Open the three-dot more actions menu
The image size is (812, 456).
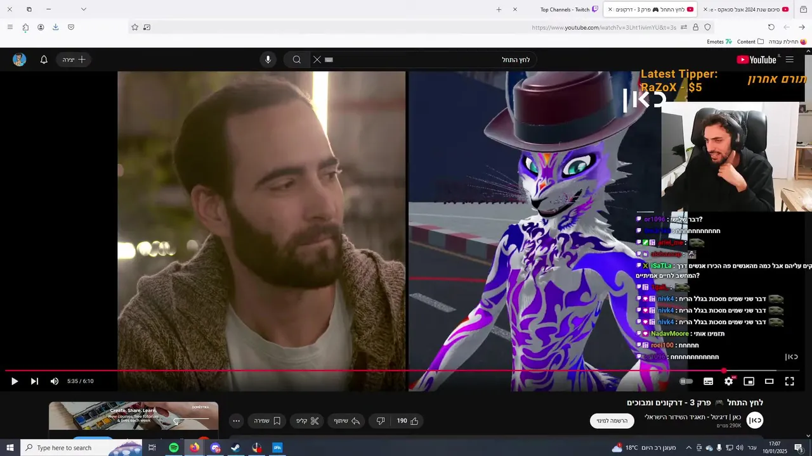(x=237, y=421)
